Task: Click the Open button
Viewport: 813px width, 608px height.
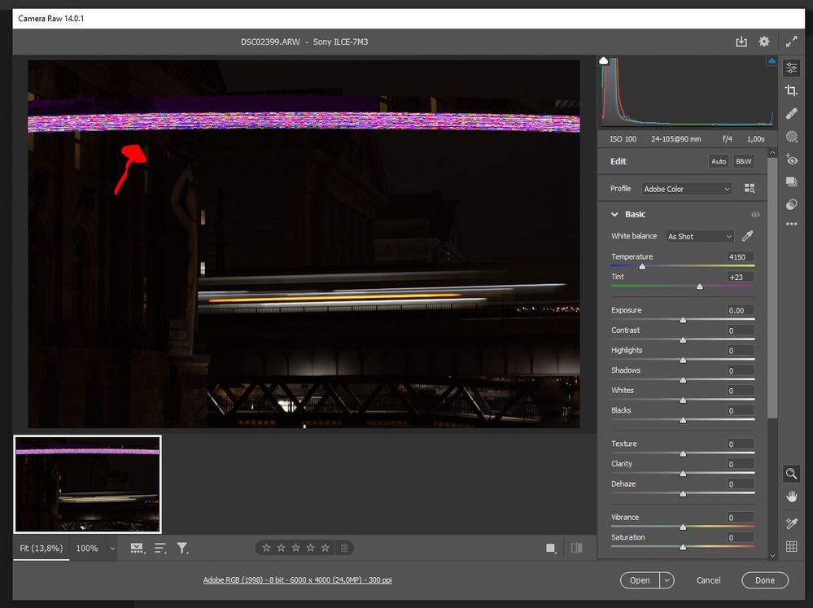Action: [640, 580]
